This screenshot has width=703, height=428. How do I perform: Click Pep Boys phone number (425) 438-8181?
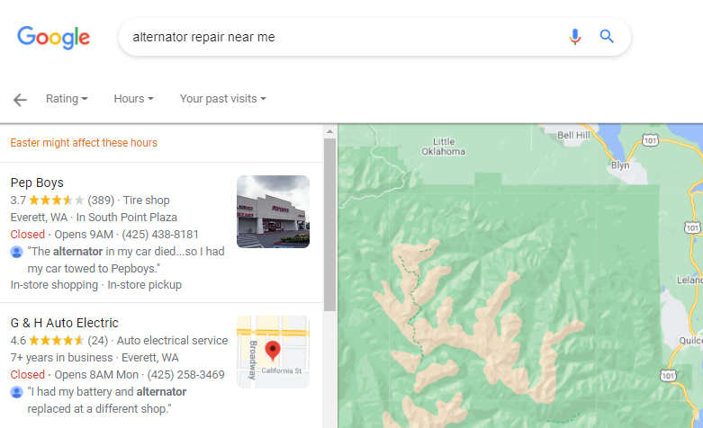point(160,234)
